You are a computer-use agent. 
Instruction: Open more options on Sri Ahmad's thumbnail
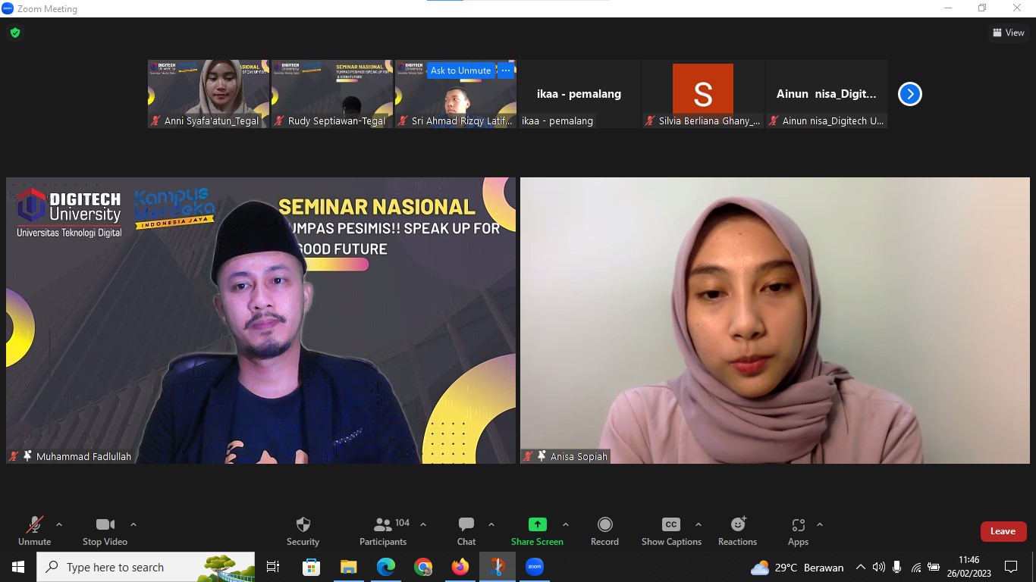click(x=506, y=70)
